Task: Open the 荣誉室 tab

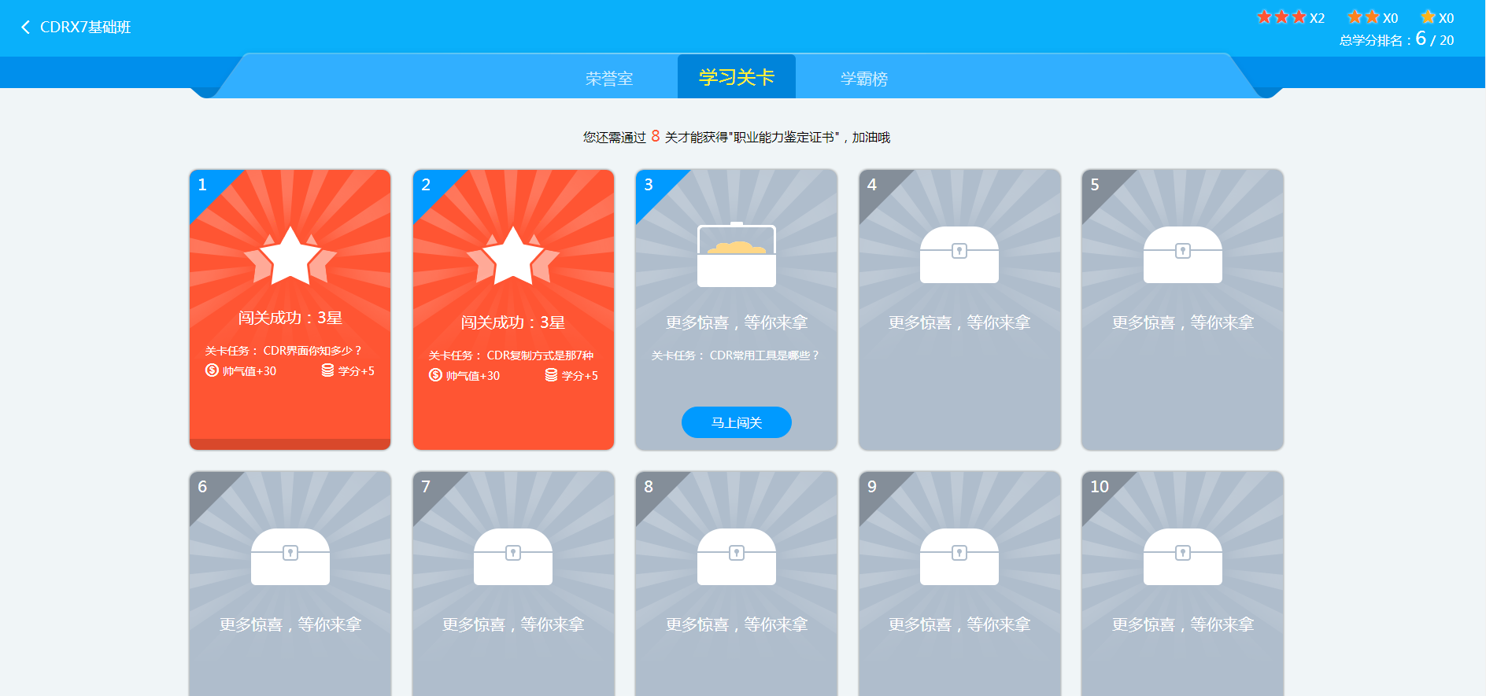Action: tap(608, 79)
